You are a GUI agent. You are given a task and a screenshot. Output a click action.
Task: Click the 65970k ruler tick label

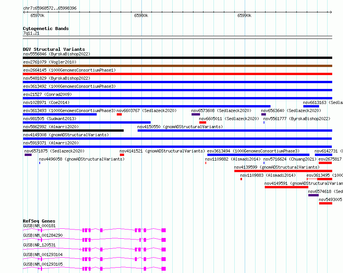click(37, 15)
